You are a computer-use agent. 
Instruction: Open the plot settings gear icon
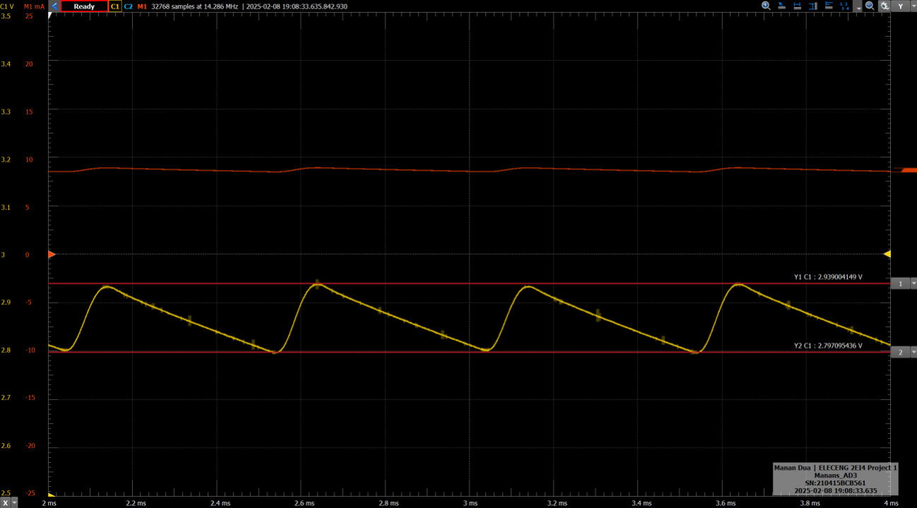(x=884, y=6)
